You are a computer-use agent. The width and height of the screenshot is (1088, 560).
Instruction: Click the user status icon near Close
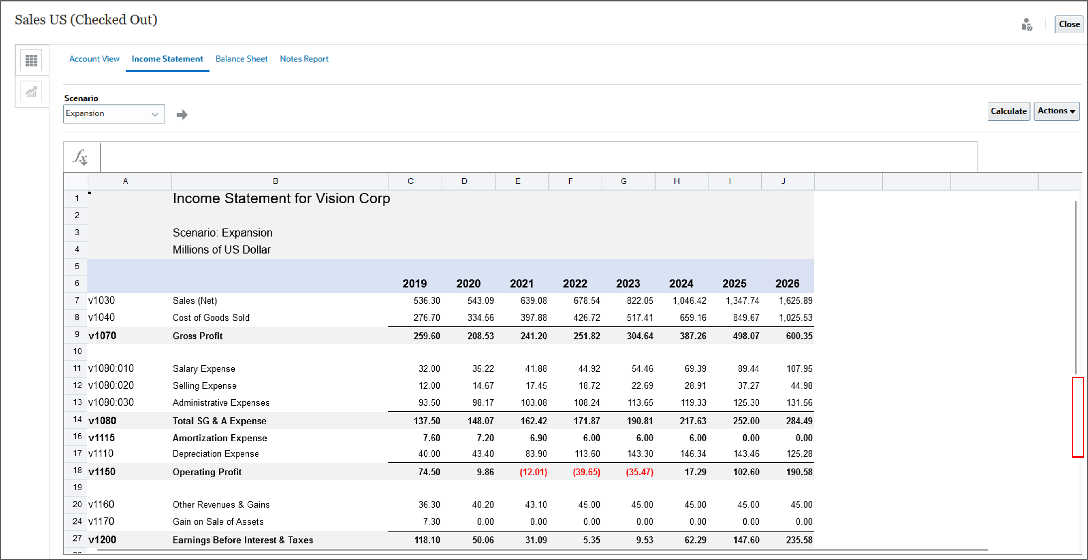(1027, 25)
